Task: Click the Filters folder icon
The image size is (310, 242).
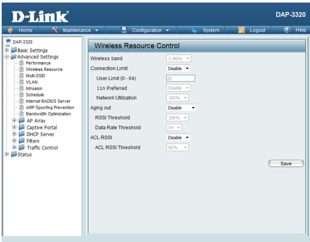Action: coord(22,140)
